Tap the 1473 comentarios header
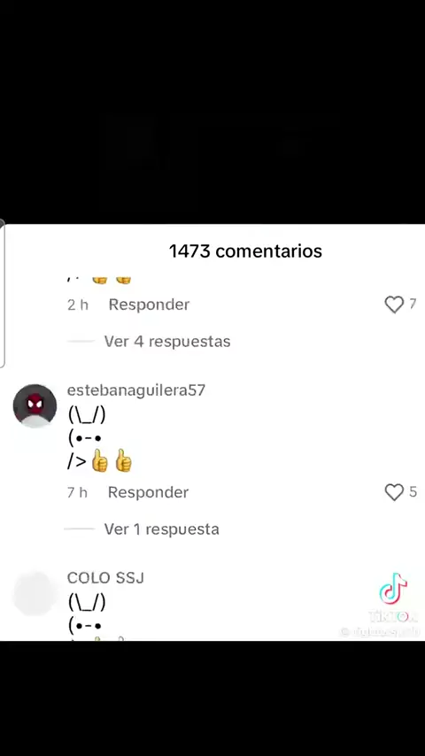This screenshot has width=425, height=756. tap(245, 251)
